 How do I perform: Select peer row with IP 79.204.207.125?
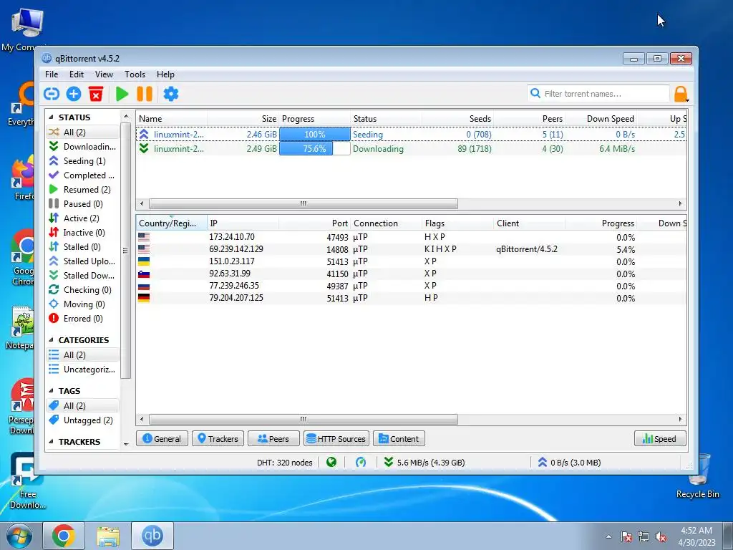pyautogui.click(x=412, y=298)
